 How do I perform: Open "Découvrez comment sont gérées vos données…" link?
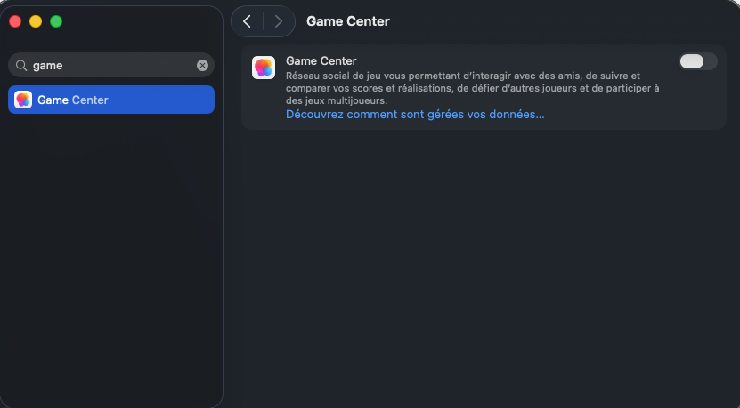click(415, 115)
